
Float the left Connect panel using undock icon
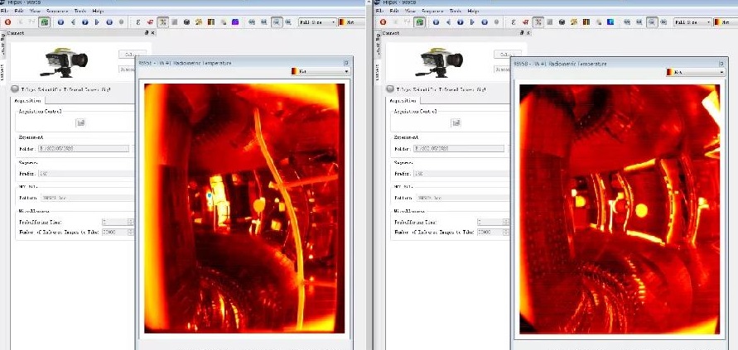click(x=147, y=32)
